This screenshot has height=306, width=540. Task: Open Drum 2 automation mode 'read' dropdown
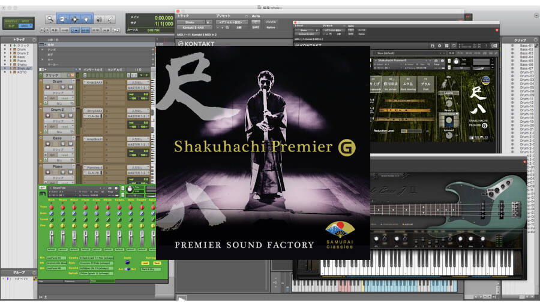point(66,126)
